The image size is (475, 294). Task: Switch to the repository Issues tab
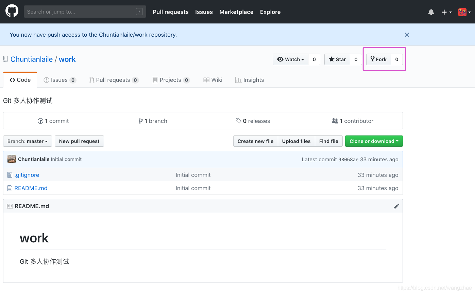(60, 80)
